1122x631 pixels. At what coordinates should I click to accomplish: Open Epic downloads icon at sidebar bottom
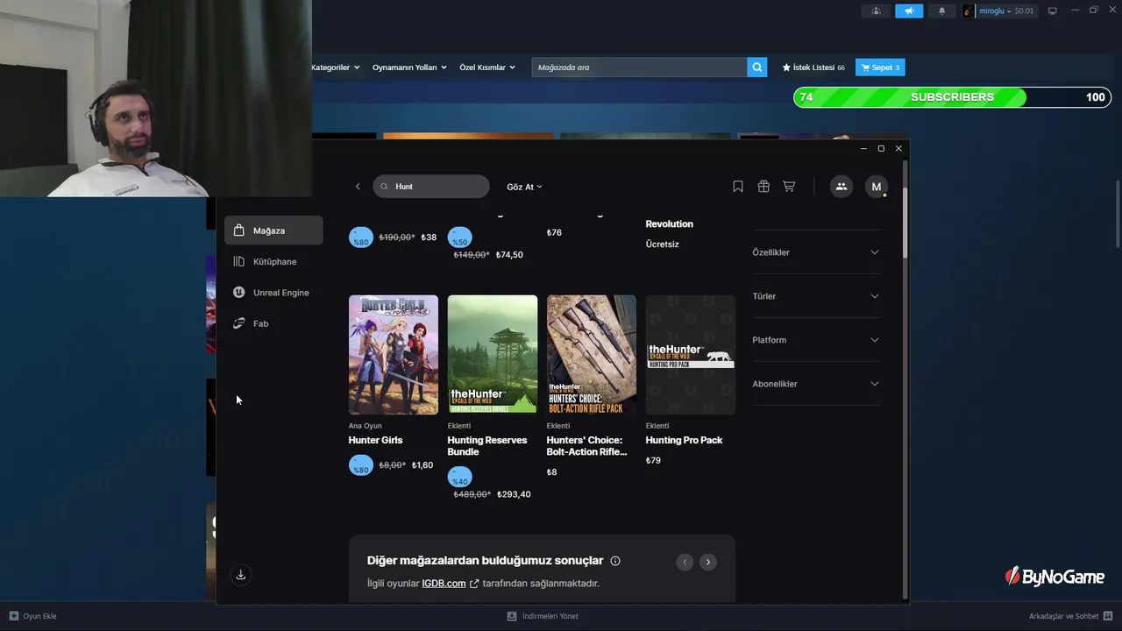click(x=241, y=575)
